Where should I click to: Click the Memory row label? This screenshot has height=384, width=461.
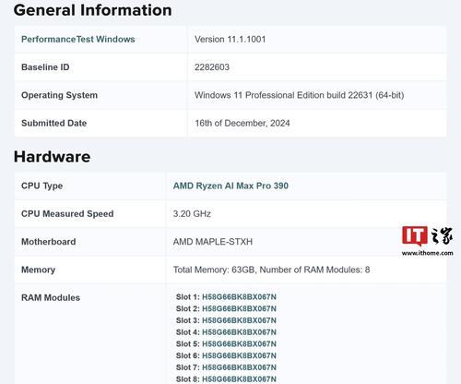click(38, 270)
